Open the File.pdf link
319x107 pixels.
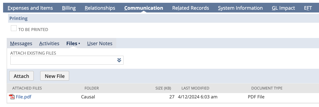click(x=24, y=97)
